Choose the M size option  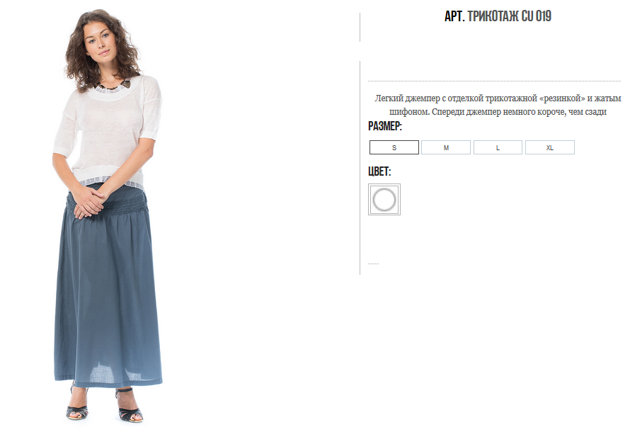(x=445, y=147)
